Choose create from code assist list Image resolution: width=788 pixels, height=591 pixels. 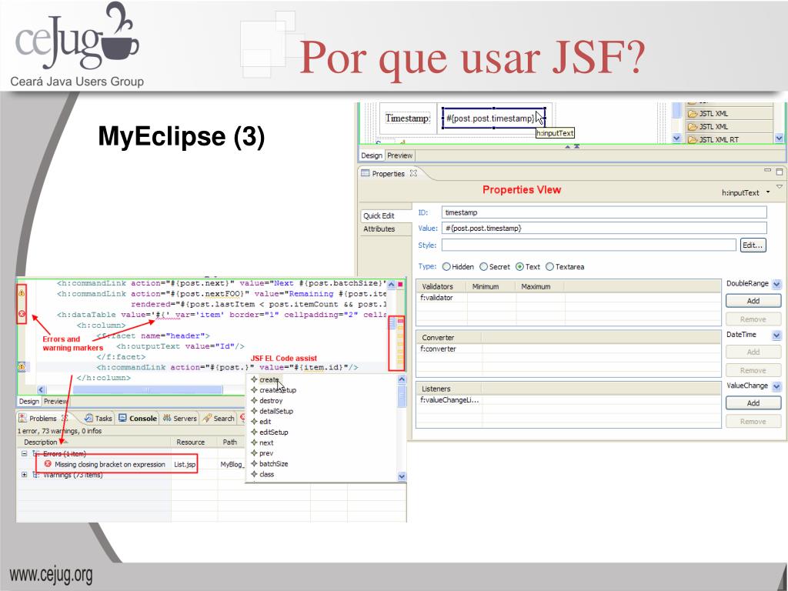(269, 379)
